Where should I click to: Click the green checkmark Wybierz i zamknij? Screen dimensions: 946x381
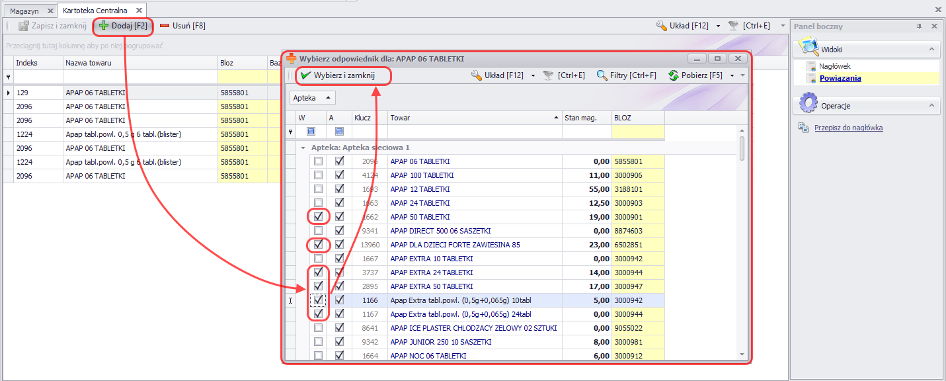[x=305, y=75]
